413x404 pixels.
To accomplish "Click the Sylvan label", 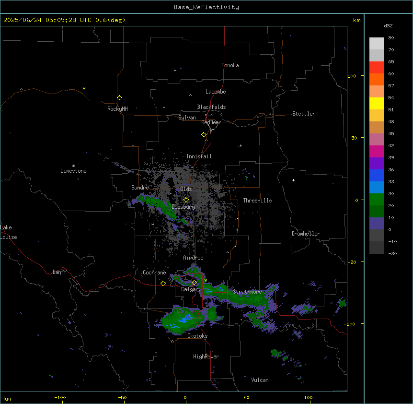I will click(187, 118).
